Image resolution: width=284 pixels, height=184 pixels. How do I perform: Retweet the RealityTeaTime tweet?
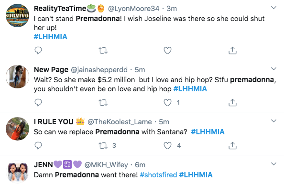(103, 51)
